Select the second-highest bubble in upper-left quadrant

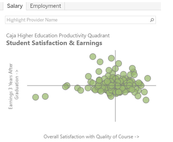coord(100,62)
